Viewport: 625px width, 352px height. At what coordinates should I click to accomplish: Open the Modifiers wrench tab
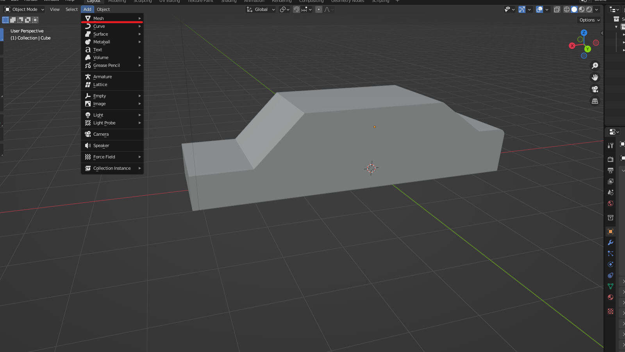[611, 242]
